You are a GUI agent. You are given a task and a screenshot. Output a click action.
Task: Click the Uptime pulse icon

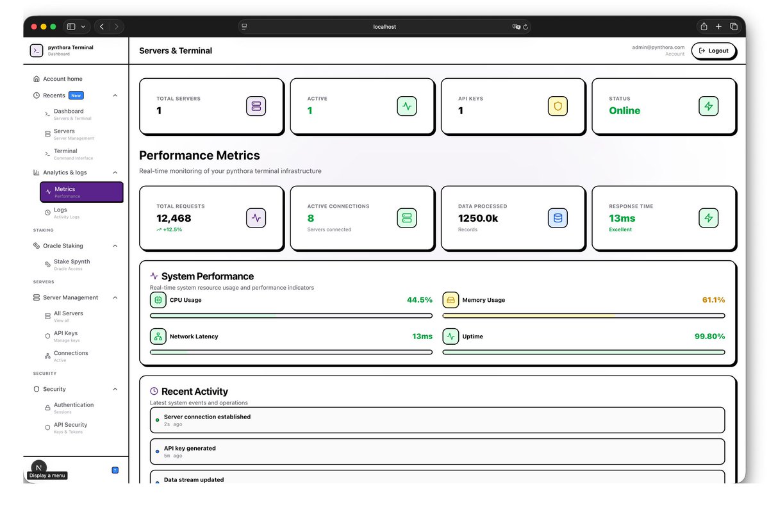[x=451, y=336]
